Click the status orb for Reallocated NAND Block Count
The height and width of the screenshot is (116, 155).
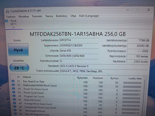point(13,85)
